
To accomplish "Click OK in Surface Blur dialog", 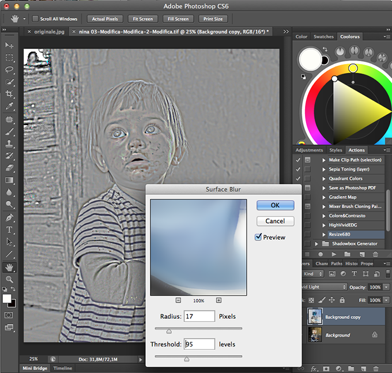I will point(275,205).
